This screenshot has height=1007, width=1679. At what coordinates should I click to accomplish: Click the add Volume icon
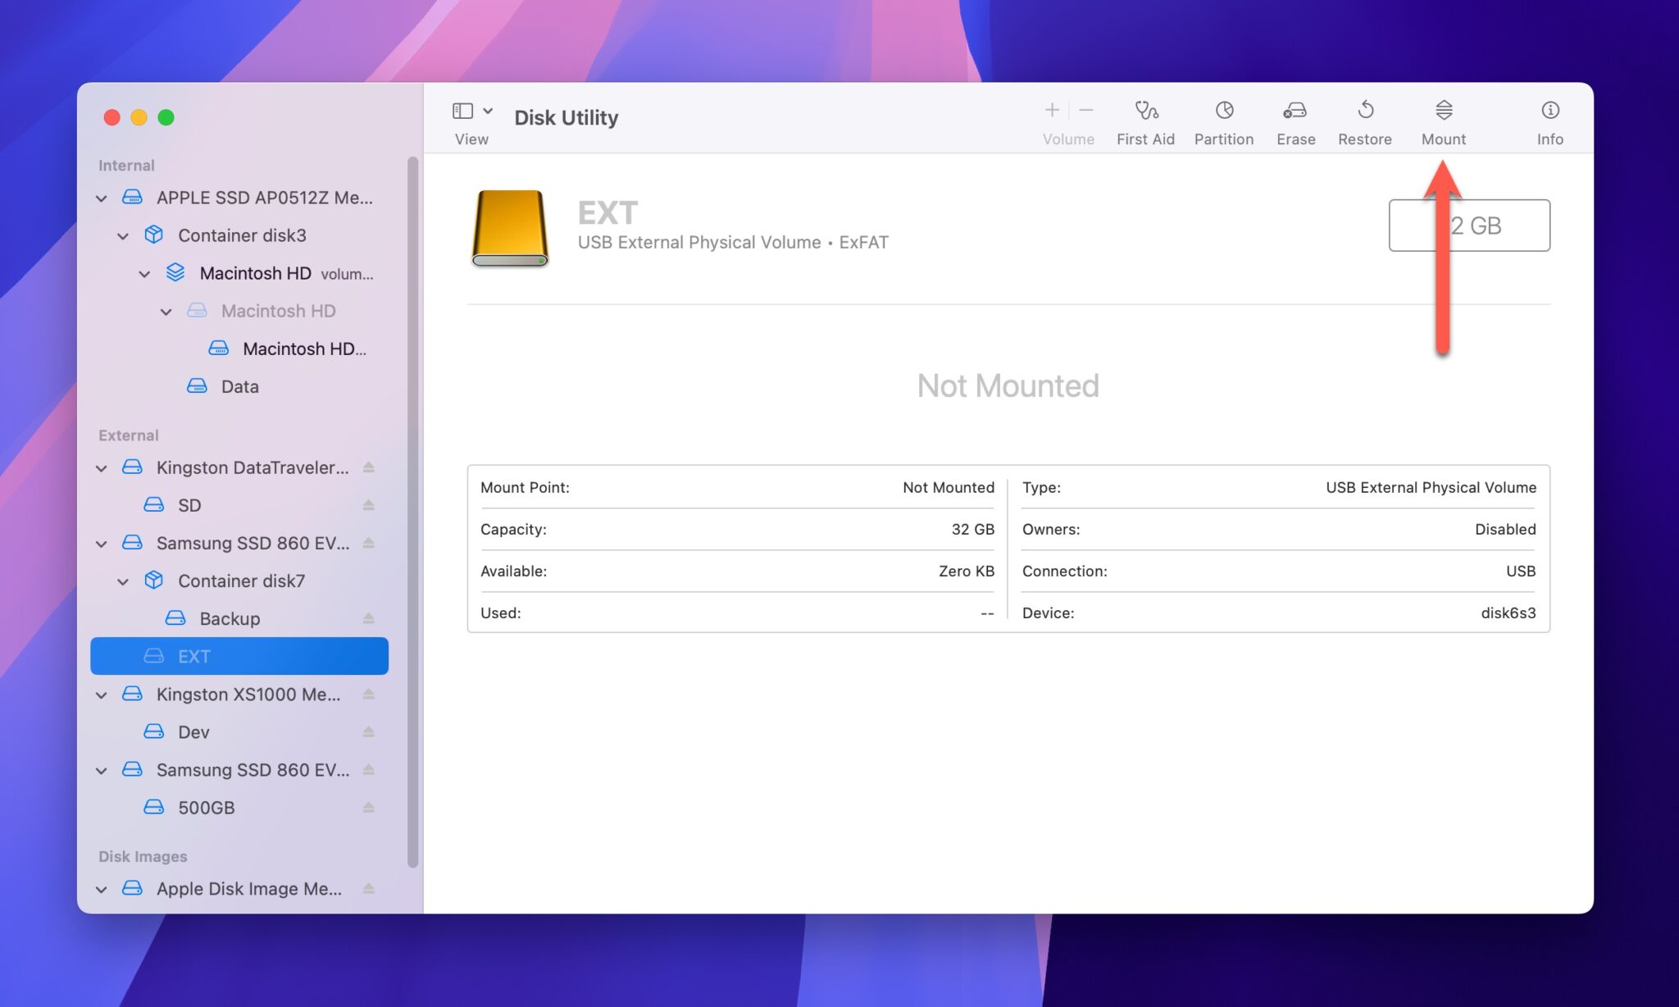pos(1052,109)
